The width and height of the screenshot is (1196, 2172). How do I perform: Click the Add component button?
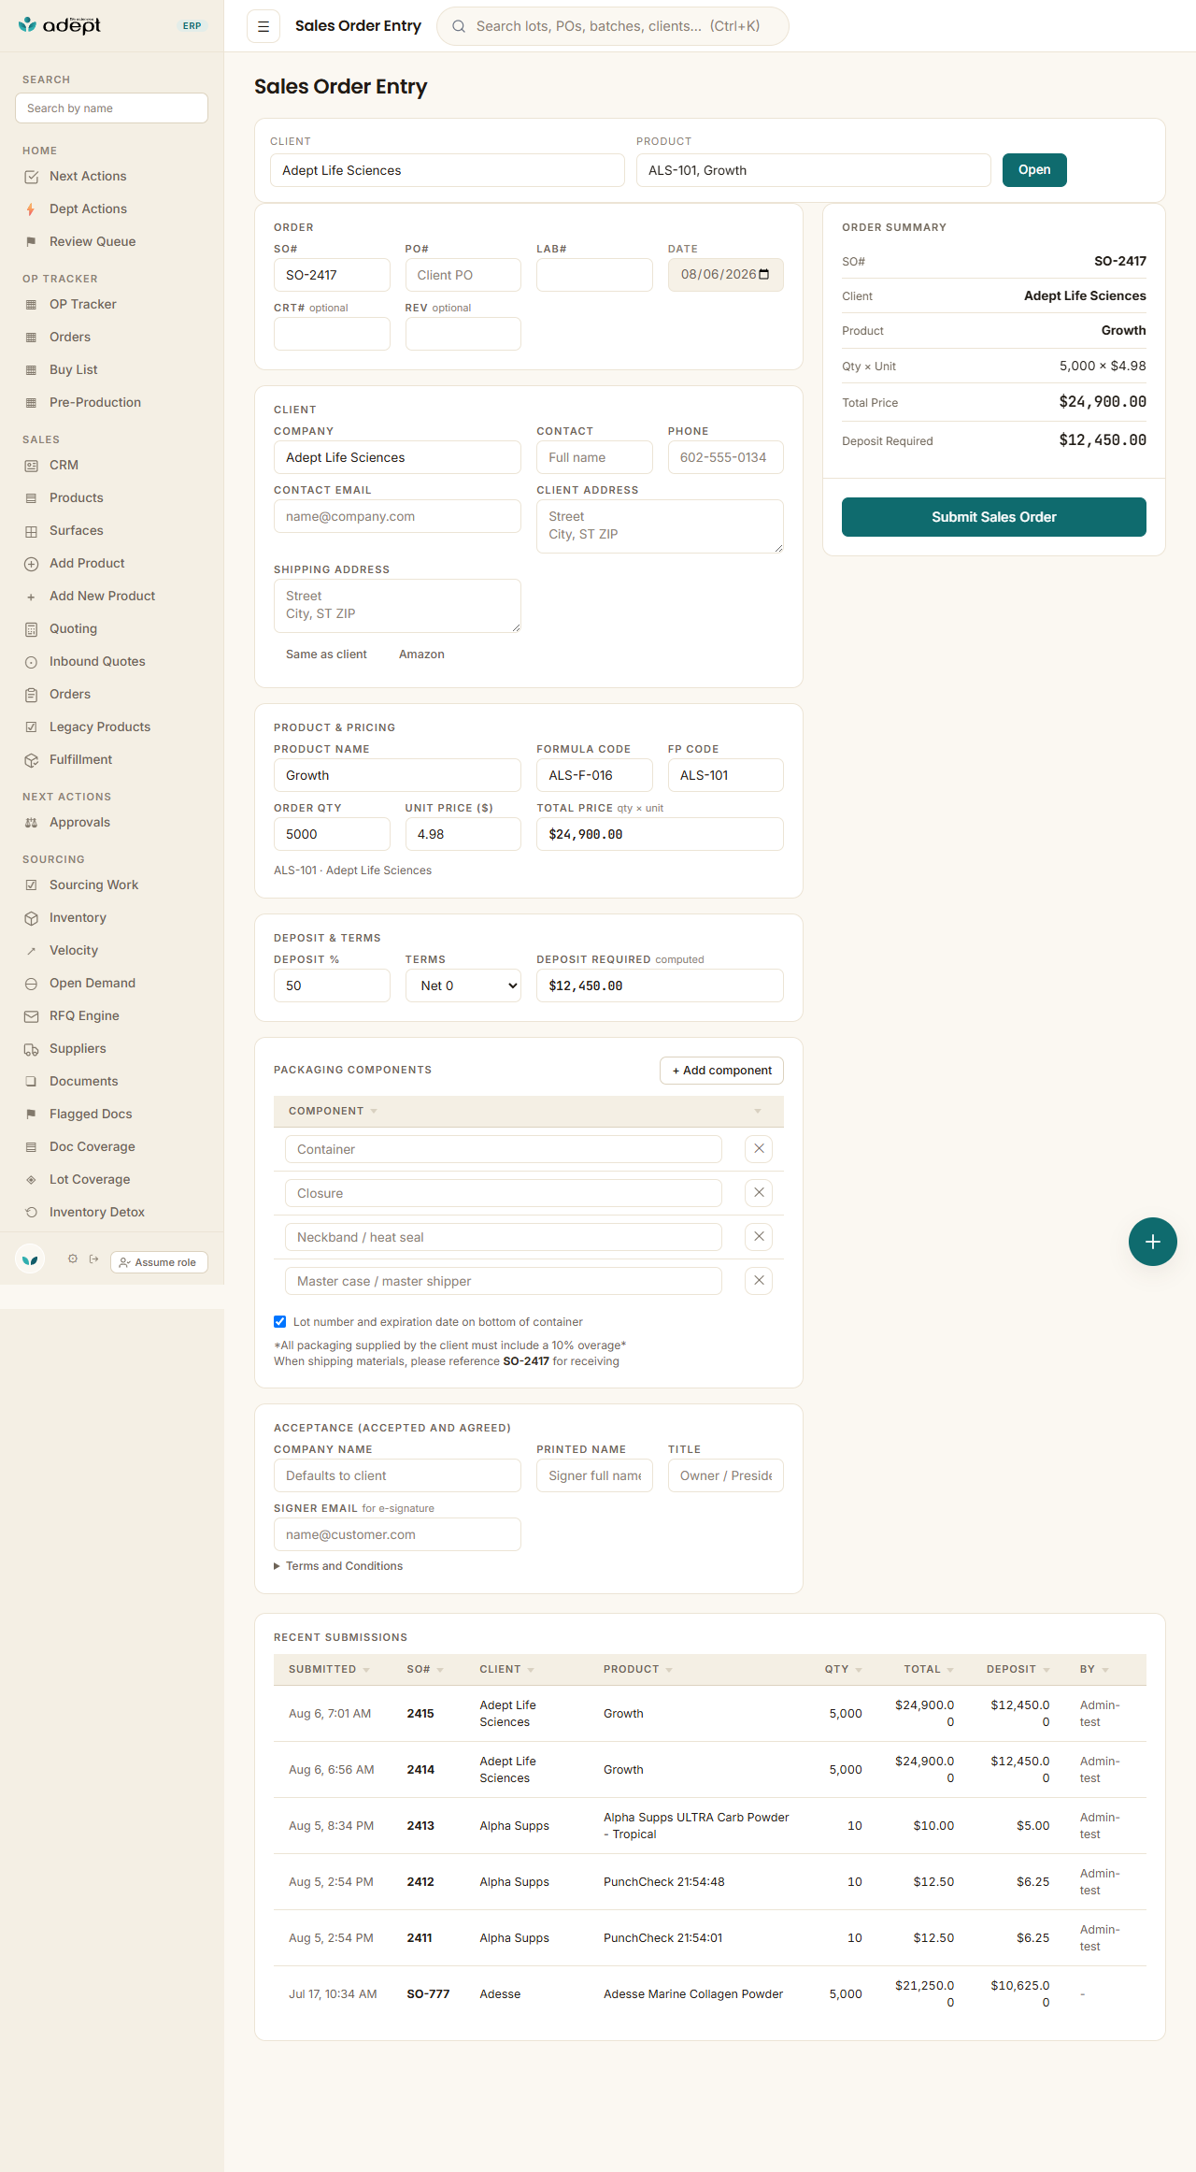point(722,1071)
